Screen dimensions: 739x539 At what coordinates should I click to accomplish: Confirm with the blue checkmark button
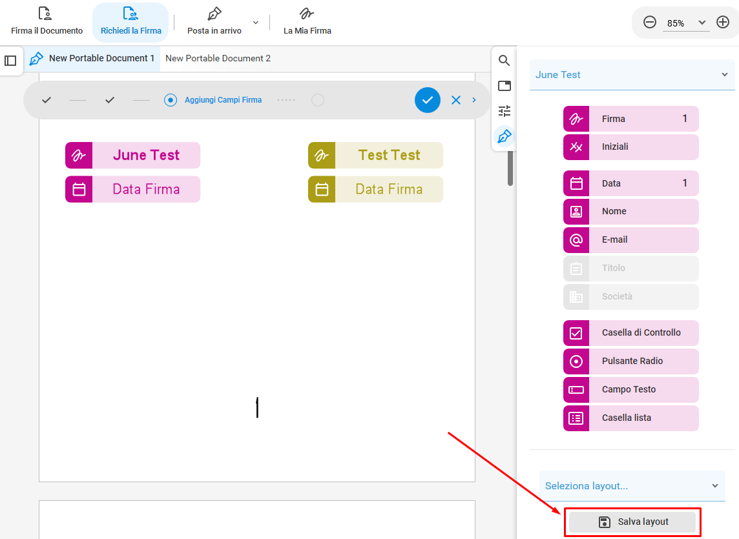428,100
